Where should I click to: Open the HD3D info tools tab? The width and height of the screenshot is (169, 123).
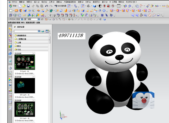(10, 54)
